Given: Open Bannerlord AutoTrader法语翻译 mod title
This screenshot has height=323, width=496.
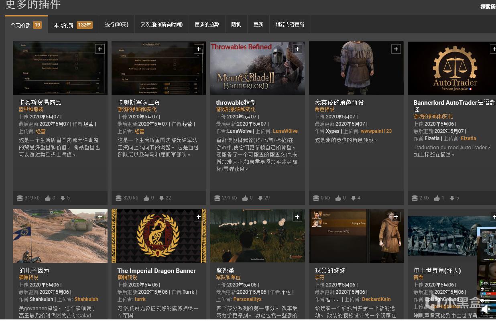Looking at the screenshot, I should 455,106.
